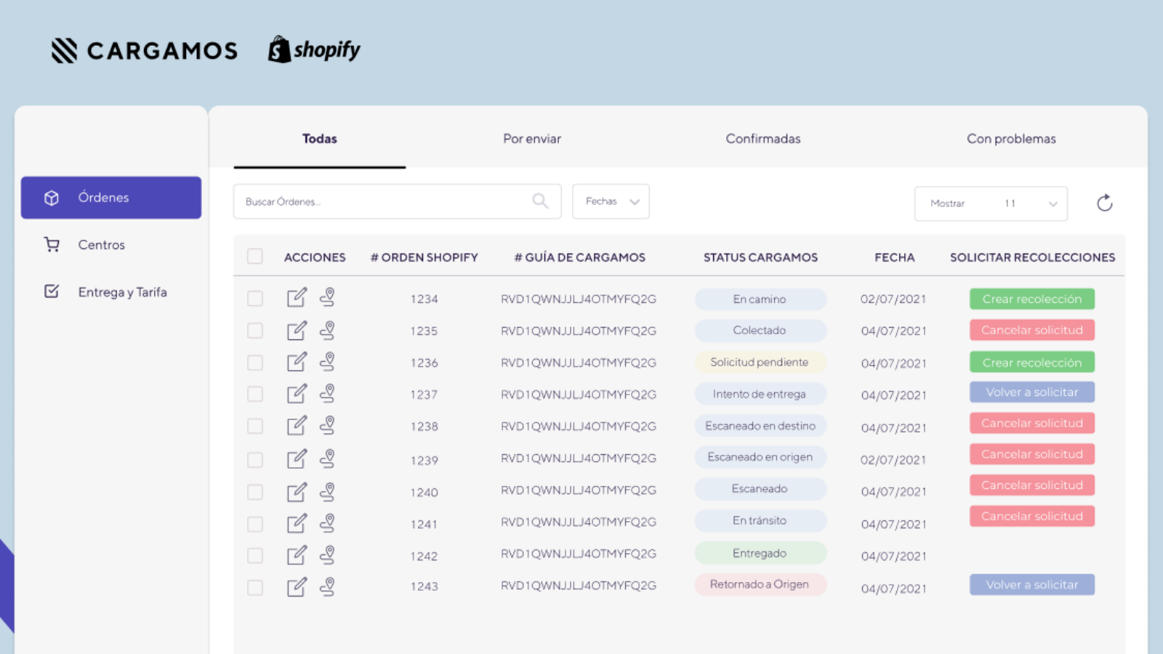Open the Mostrar rows-per-page dropdown

coord(990,203)
